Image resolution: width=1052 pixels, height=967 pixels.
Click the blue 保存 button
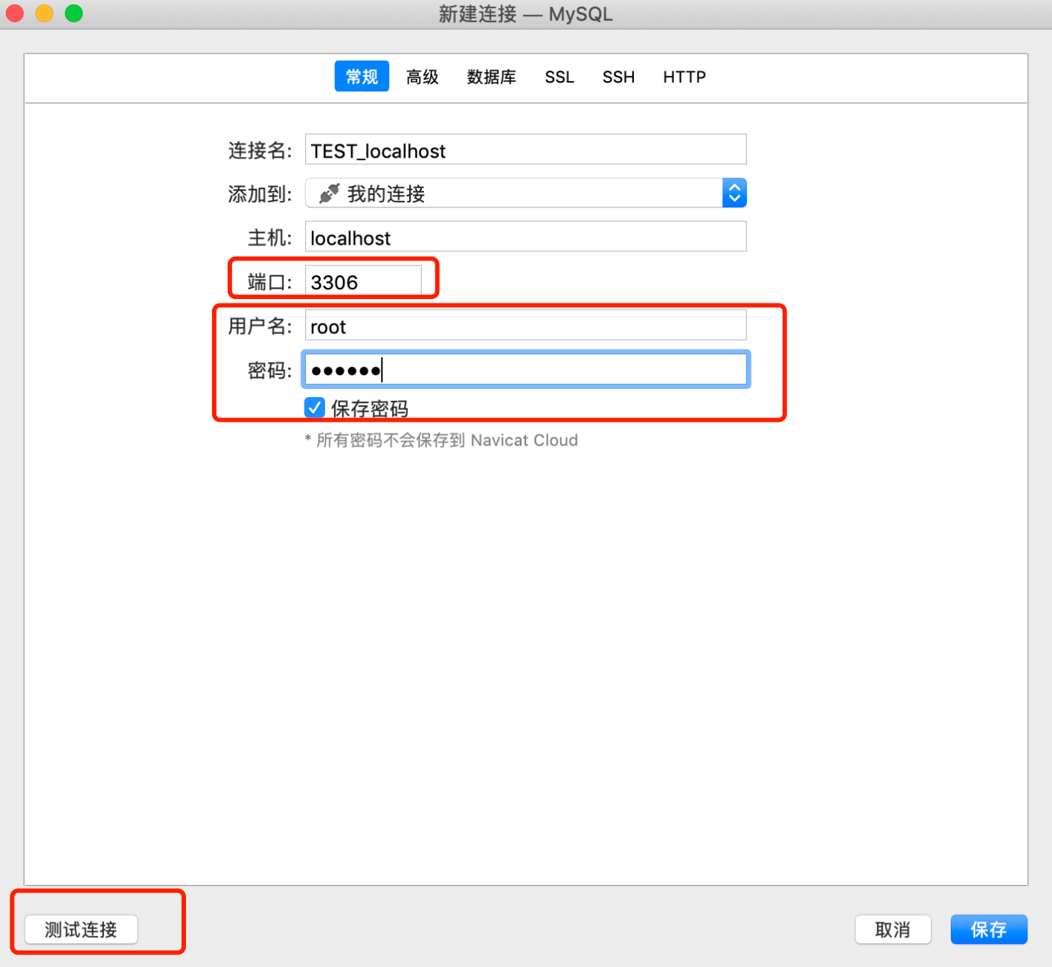click(989, 929)
